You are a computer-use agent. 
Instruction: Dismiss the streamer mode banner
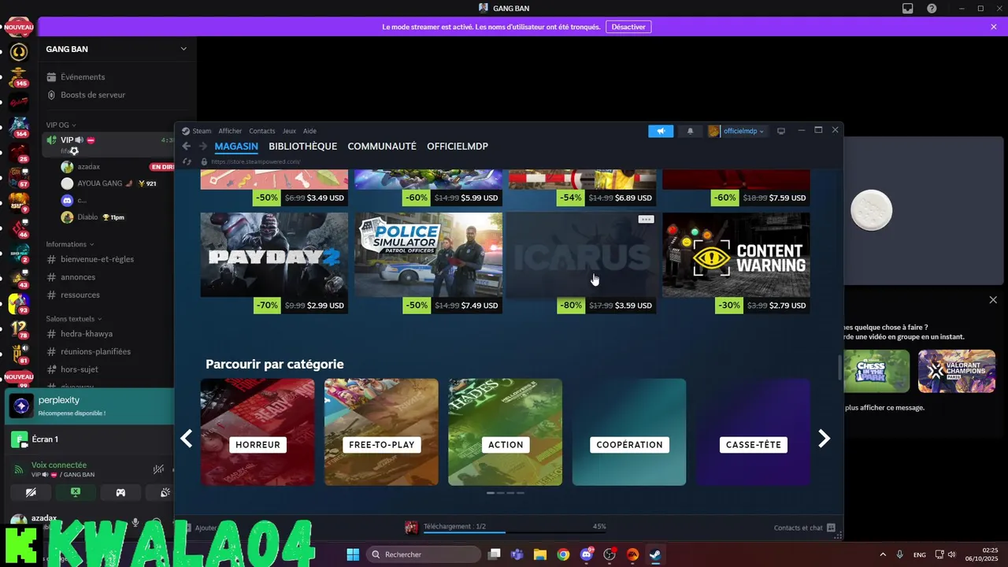pos(994,27)
